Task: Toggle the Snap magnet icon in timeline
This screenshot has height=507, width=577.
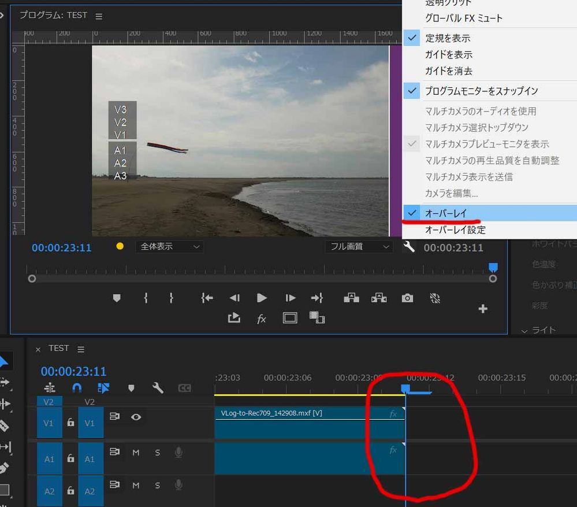Action: point(77,387)
